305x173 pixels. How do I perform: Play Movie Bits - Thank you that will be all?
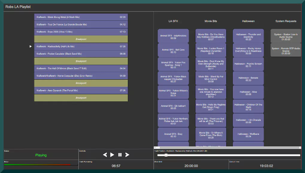click(x=211, y=120)
